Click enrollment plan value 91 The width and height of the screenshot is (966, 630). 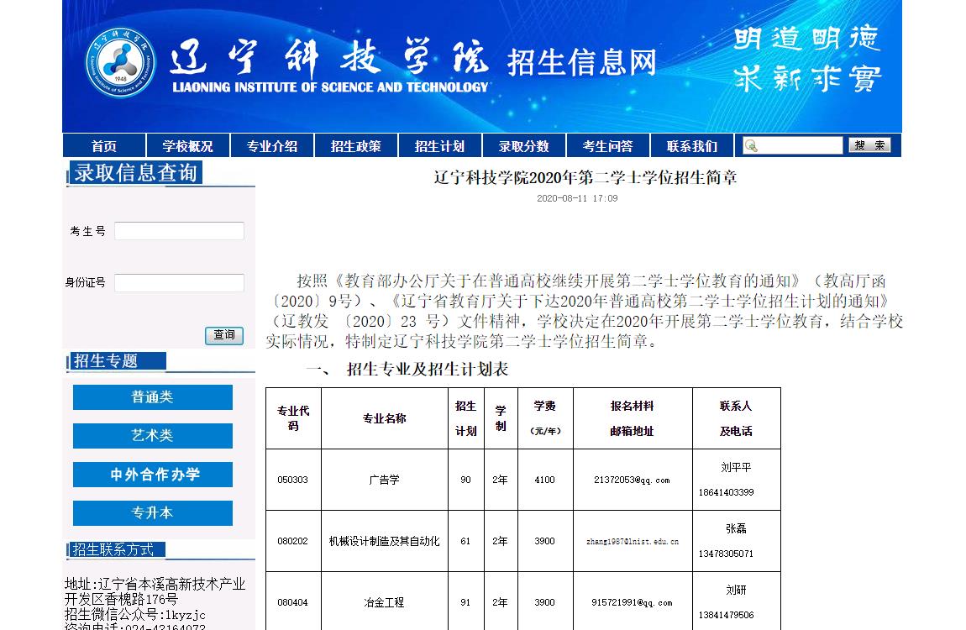tap(465, 602)
